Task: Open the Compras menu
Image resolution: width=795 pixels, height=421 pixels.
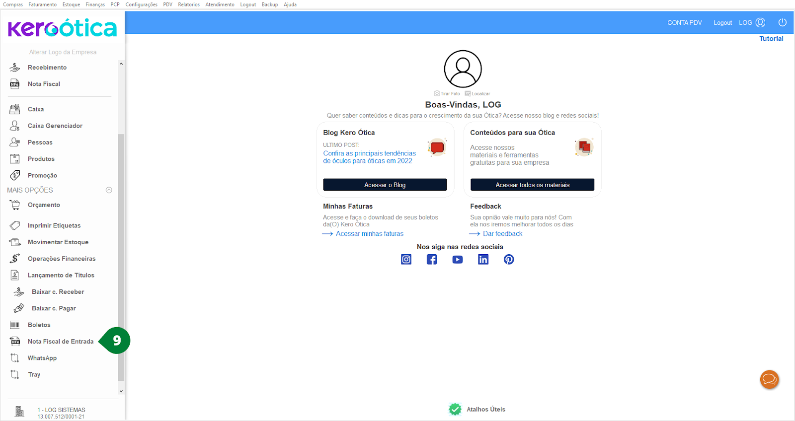Action: pos(13,4)
